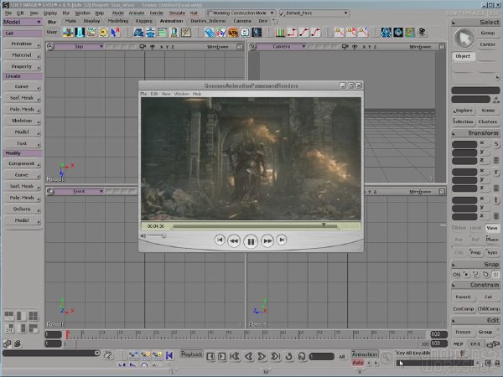
Task: Toggle the eye icon in Camera viewport header
Action: click(355, 47)
